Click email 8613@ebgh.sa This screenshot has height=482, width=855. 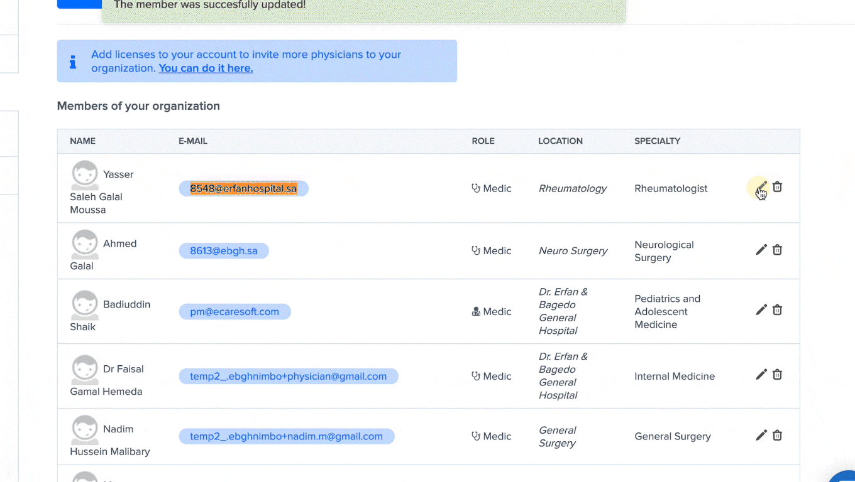[224, 250]
